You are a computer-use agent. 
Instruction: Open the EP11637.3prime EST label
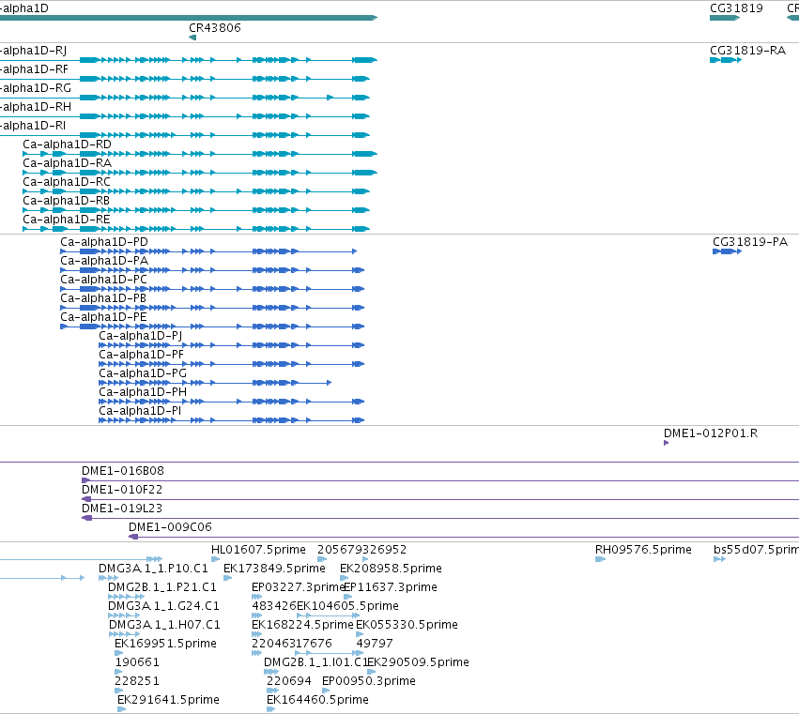point(391,587)
